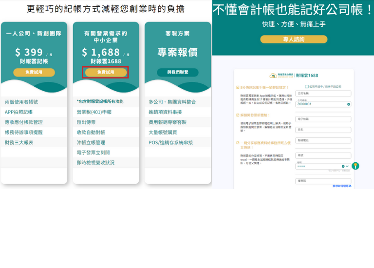The image size is (374, 268).
Task: Click the APP拍照記帳 feature row
Action: click(34, 112)
